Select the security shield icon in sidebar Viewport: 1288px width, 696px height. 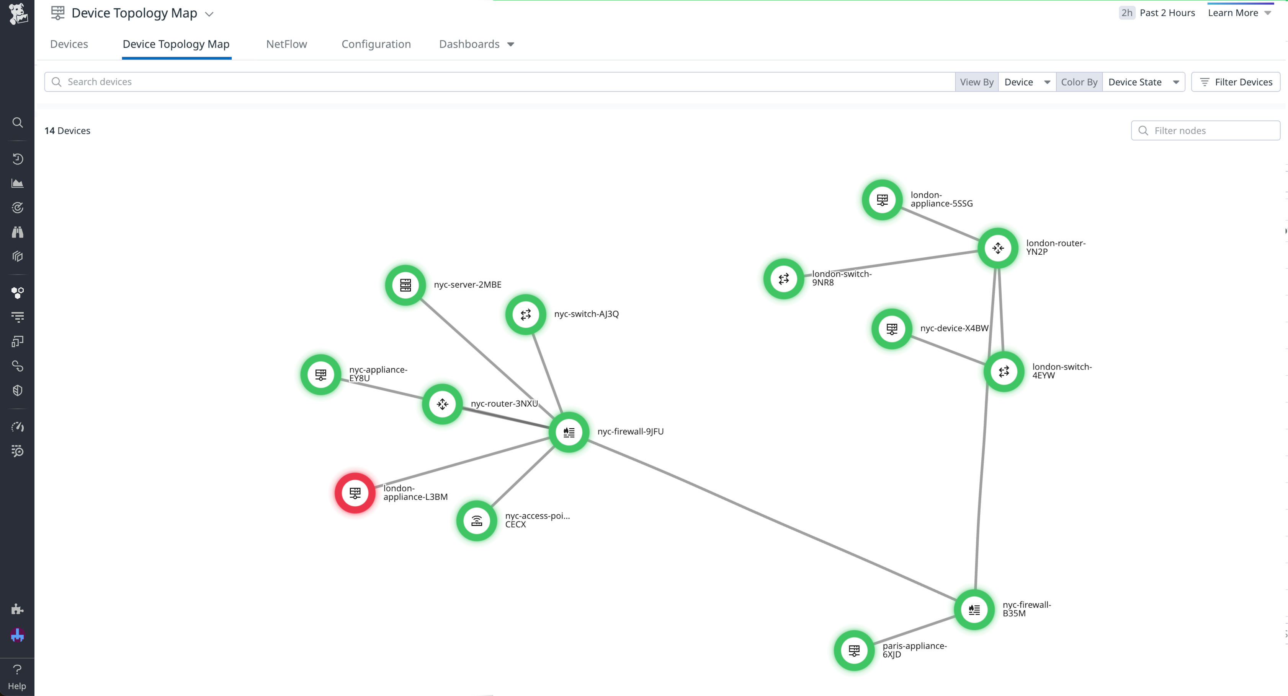coord(18,390)
